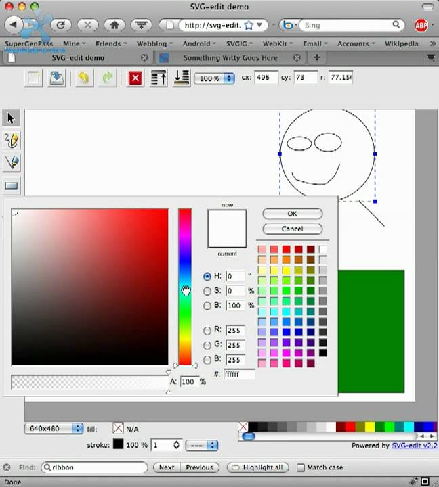
Task: Open the Android bookmarks folder
Action: click(x=199, y=43)
